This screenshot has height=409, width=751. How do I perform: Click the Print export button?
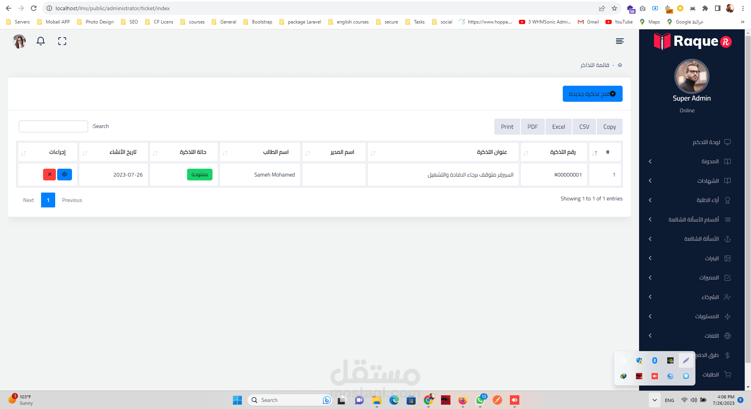(x=507, y=127)
